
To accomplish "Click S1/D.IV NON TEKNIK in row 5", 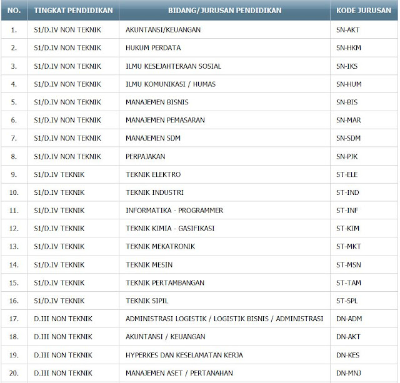I will click(67, 102).
